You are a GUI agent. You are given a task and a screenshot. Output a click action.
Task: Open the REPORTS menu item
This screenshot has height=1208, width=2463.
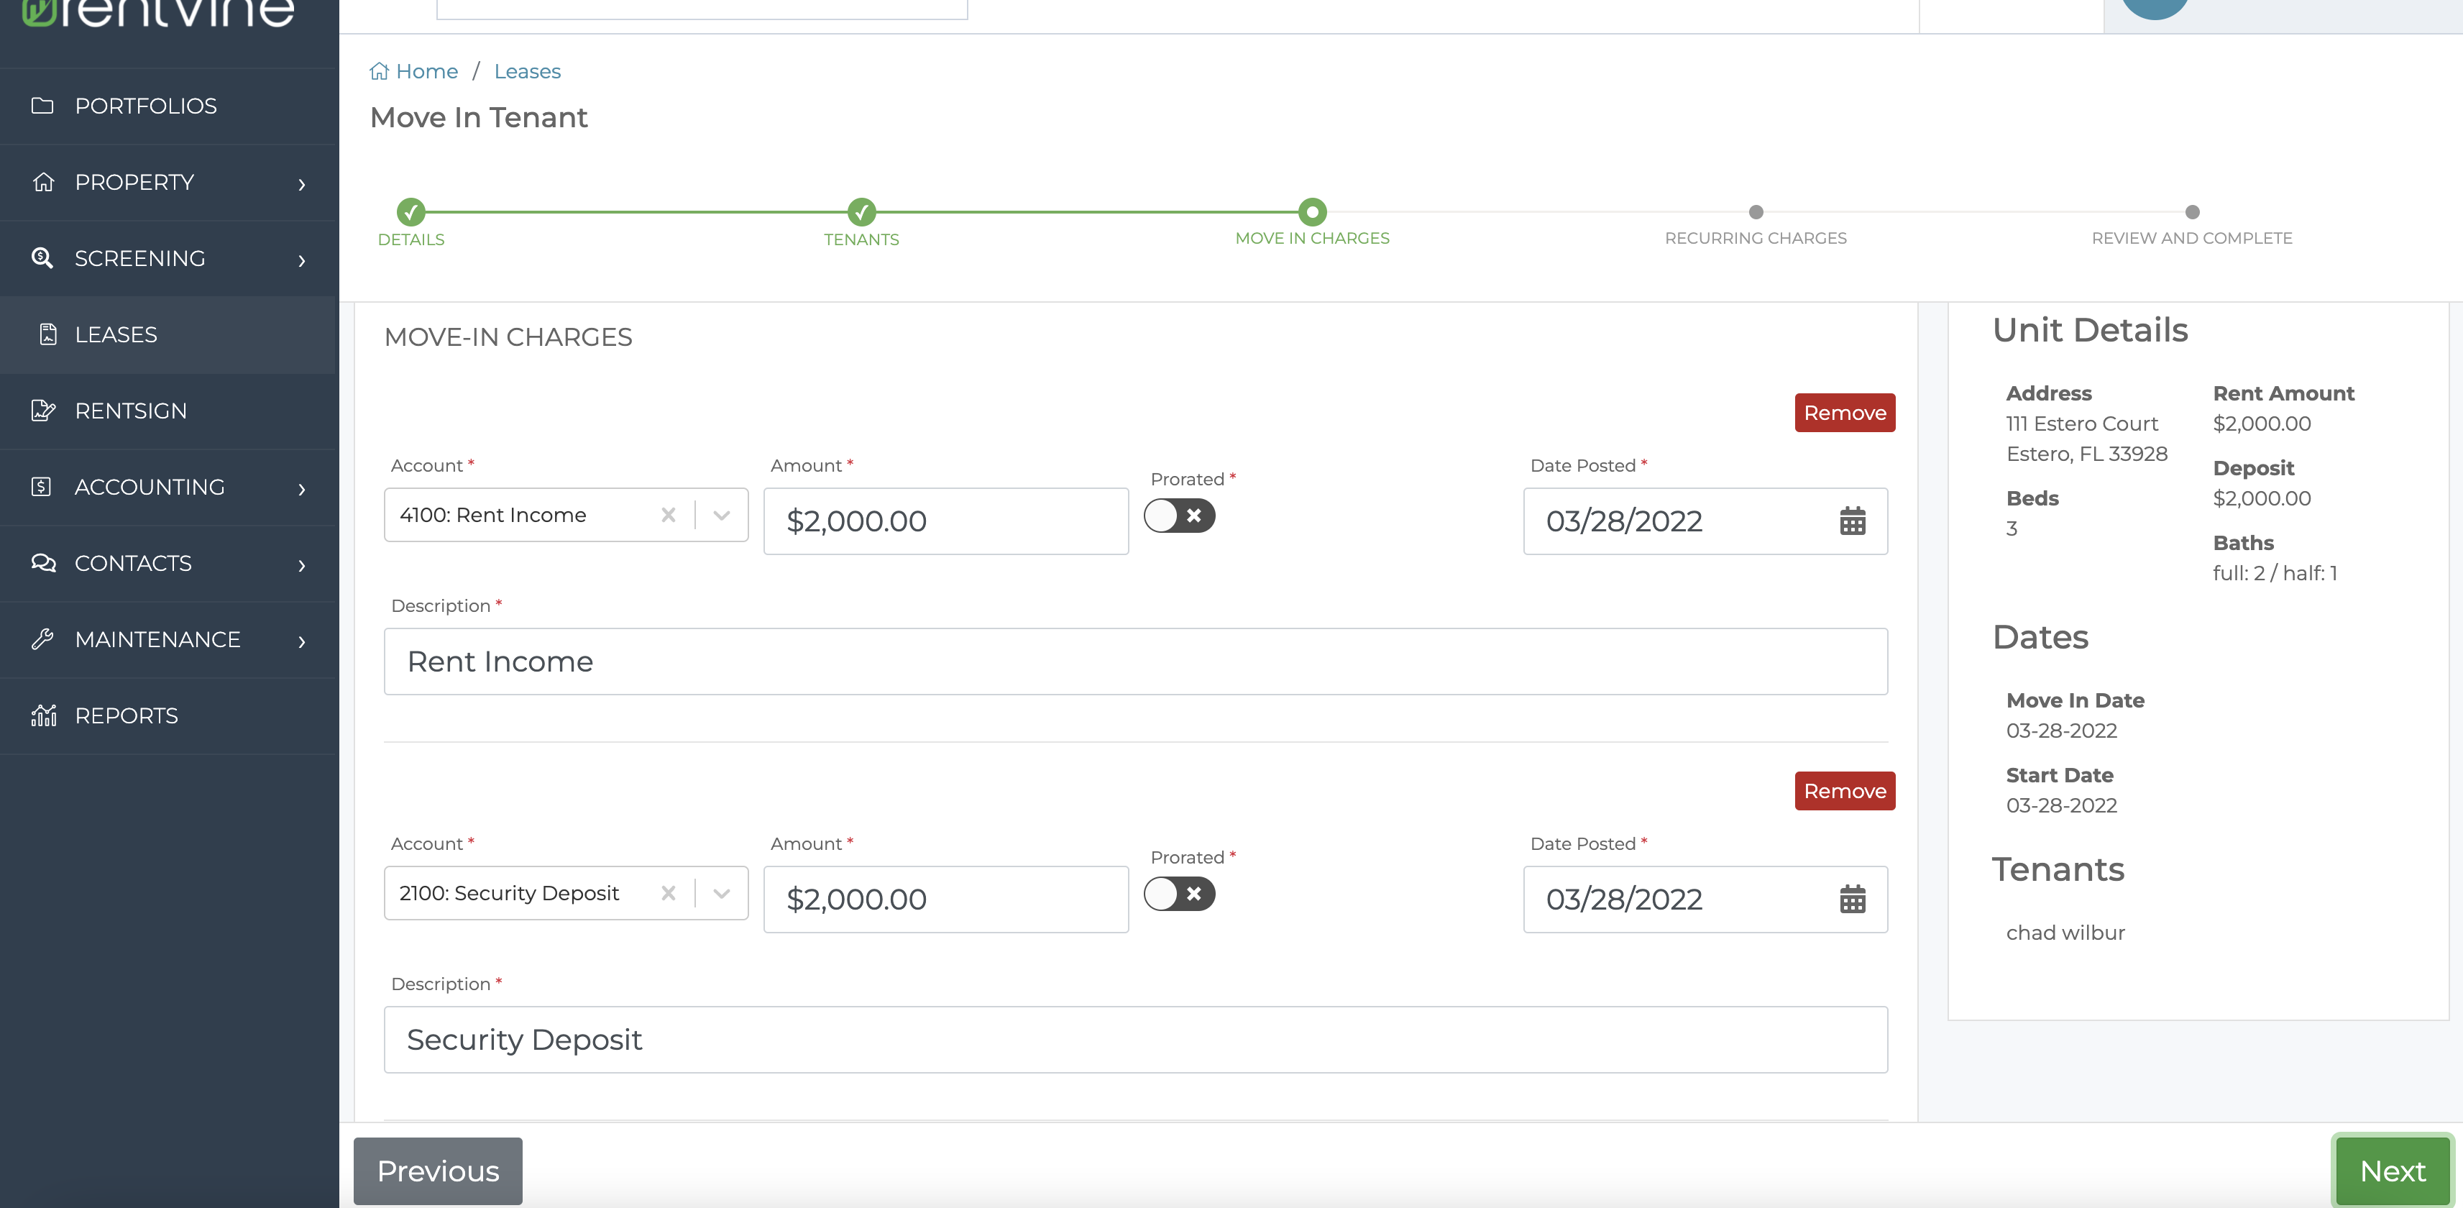(x=169, y=715)
